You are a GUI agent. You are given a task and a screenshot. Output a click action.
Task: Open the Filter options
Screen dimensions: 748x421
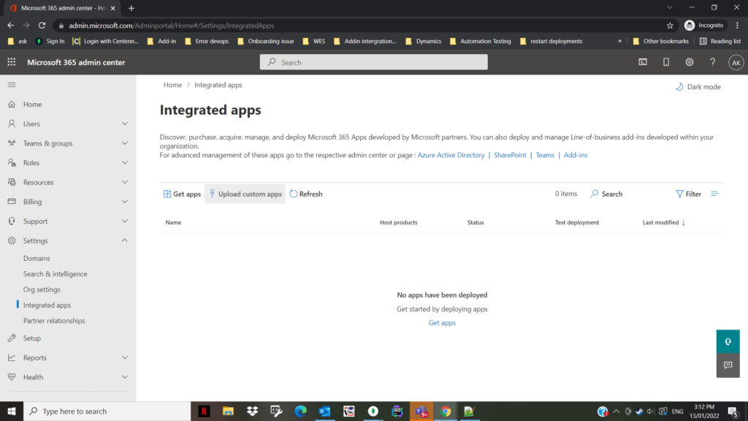pyautogui.click(x=688, y=194)
